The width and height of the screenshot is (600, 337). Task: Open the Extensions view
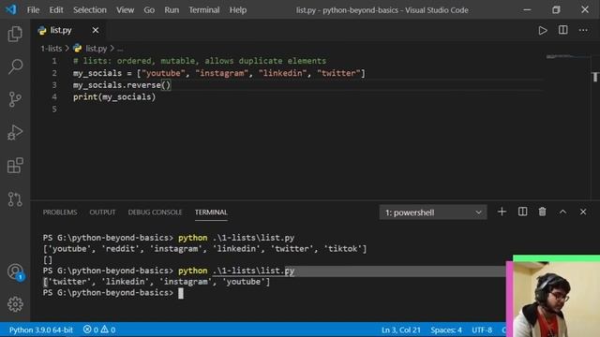tap(15, 166)
